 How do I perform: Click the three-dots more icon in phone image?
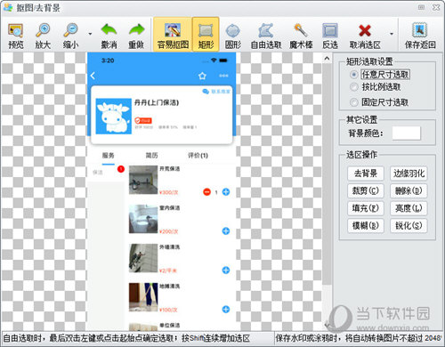tap(223, 76)
